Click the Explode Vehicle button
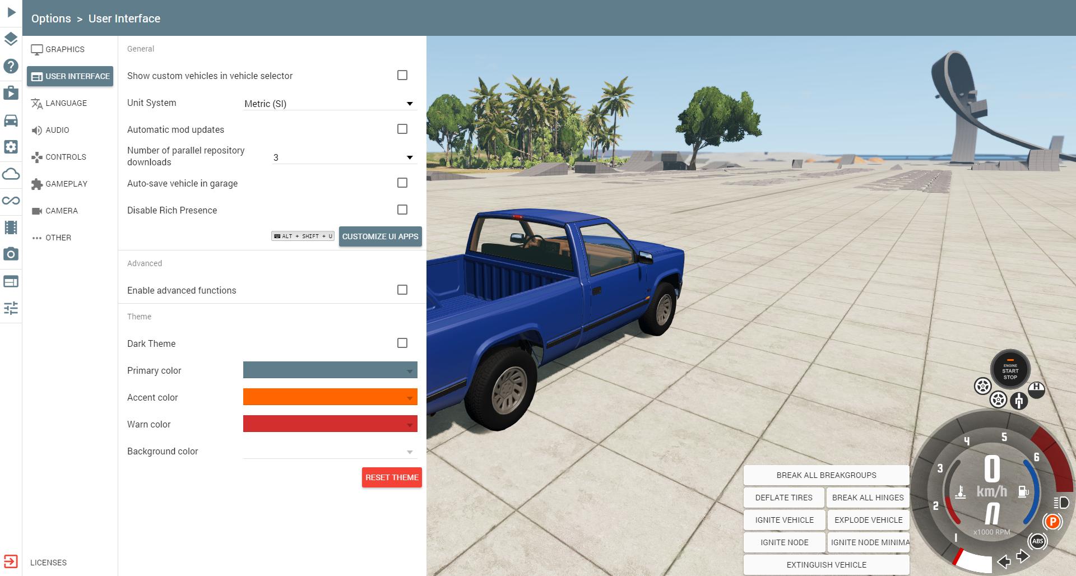Screen dimensions: 1076x576 pos(868,520)
